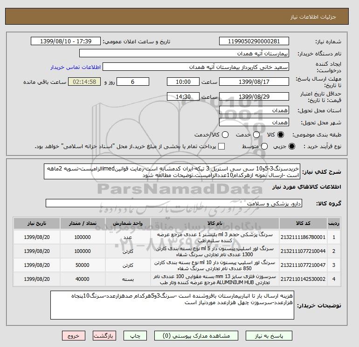This screenshot has height=347, width=359.
Task: Select the کالا/خدمت radio button
Action: pos(225,135)
